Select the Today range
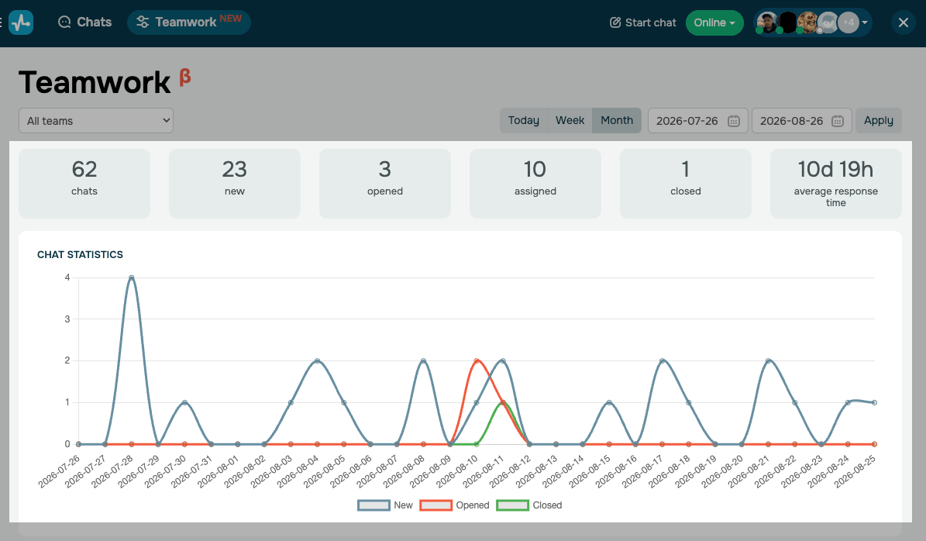Viewport: 926px width, 541px height. point(523,120)
